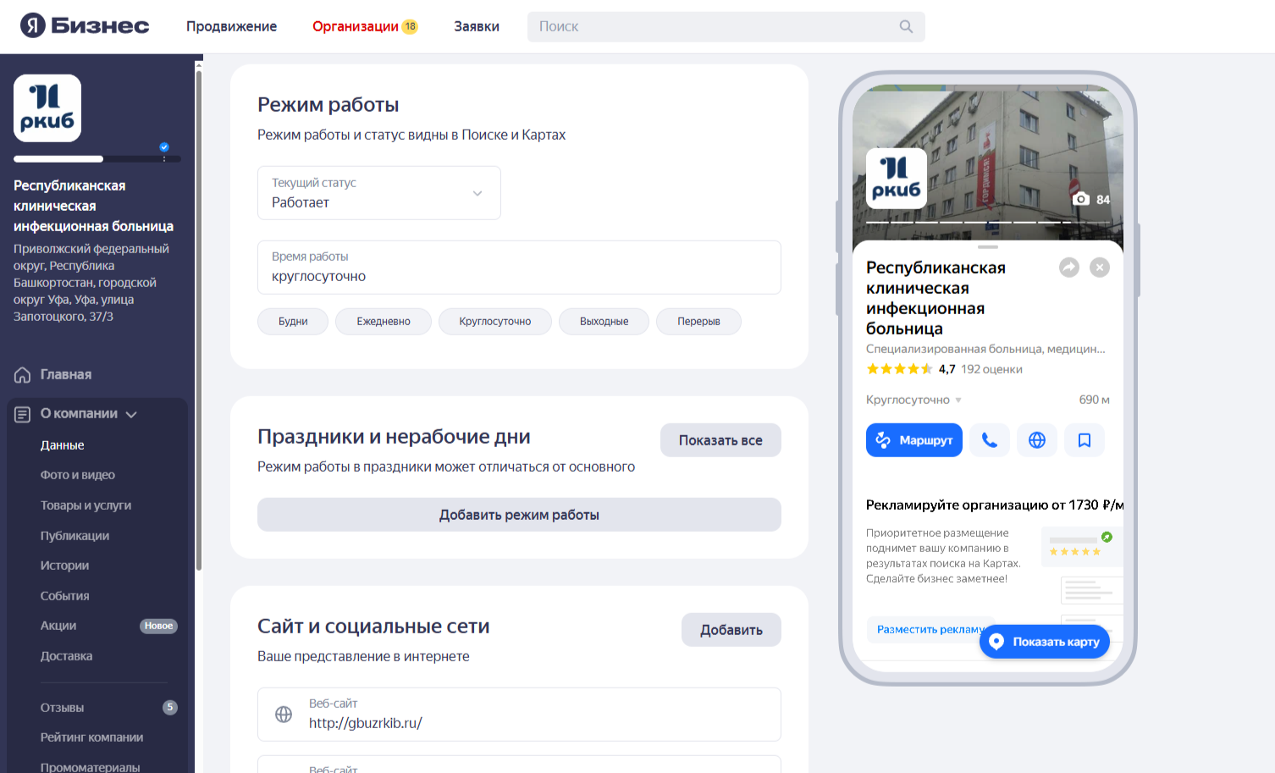
Task: Select the Перерыв schedule chip
Action: 698,322
